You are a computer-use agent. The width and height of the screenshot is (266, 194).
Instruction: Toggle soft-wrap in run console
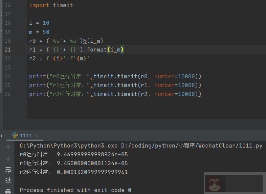coord(8,170)
